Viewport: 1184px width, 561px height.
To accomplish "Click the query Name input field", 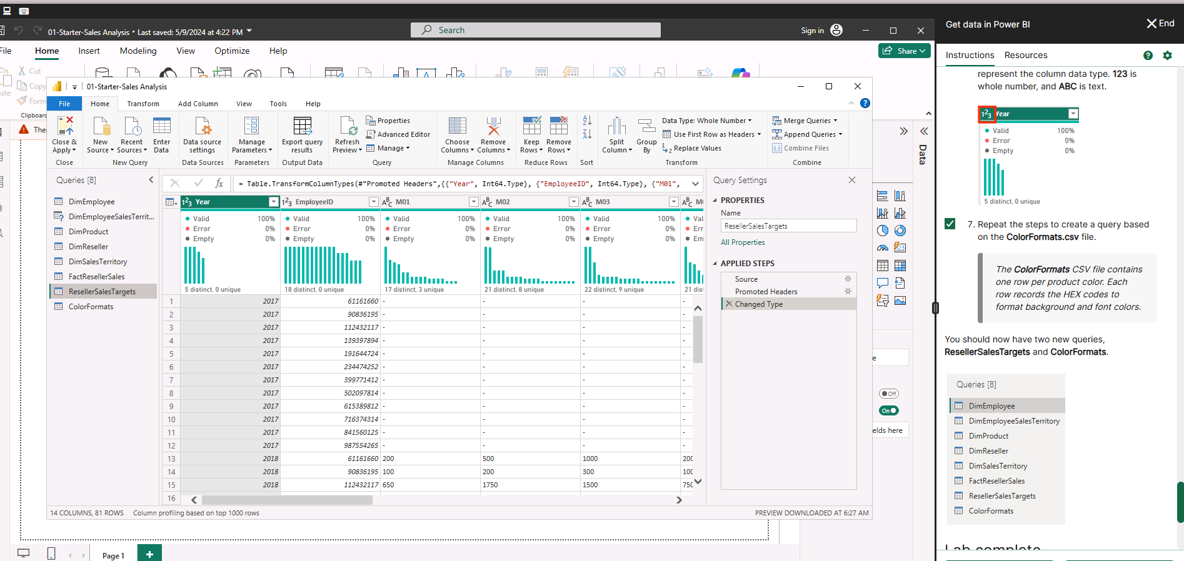I will tap(788, 226).
